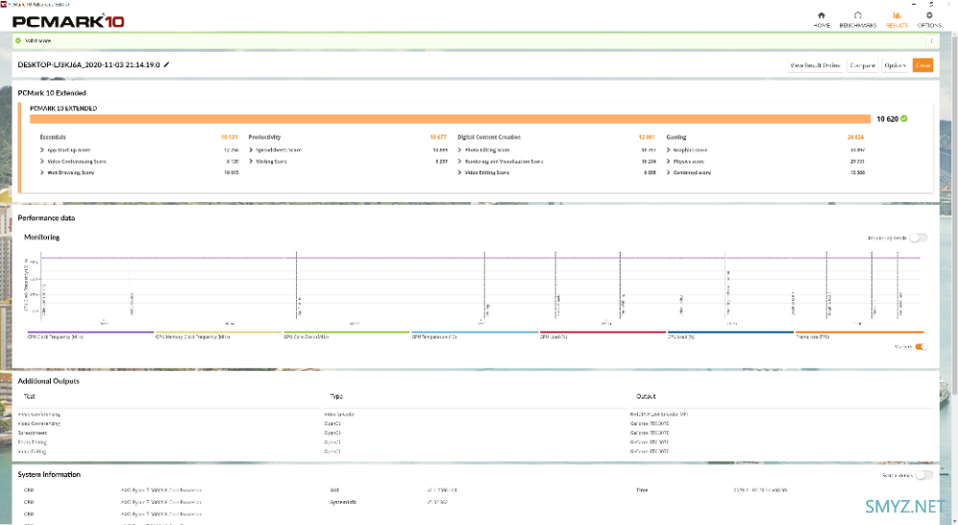
Task: Toggle the Monitoring details switch
Action: click(919, 238)
